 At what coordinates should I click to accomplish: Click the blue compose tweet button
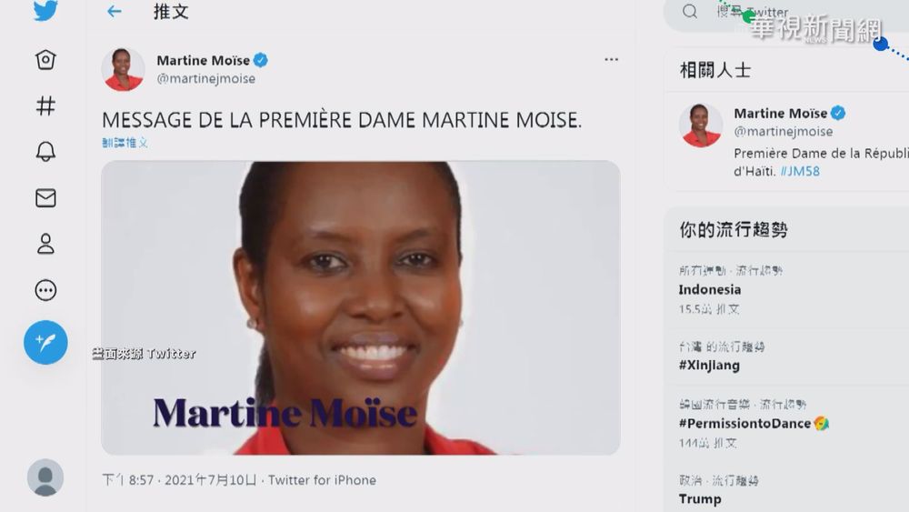[45, 342]
